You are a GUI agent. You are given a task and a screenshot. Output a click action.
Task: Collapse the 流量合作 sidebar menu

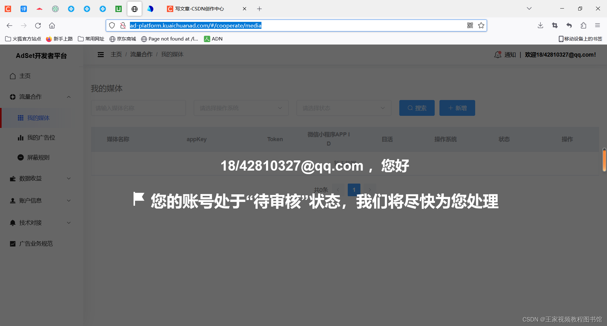click(x=40, y=97)
